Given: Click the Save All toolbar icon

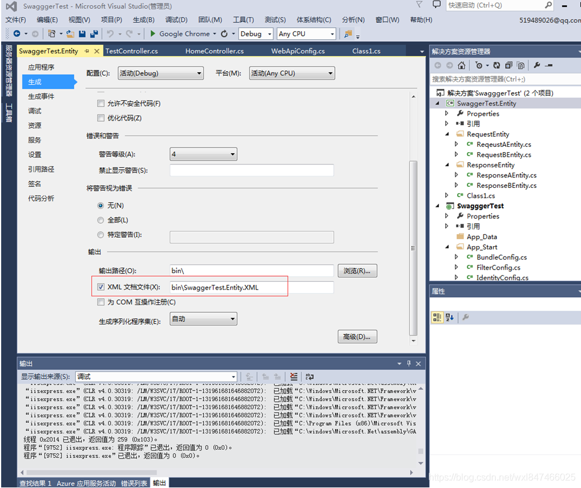Looking at the screenshot, I should (94, 33).
